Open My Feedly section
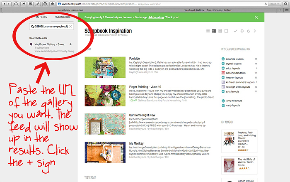 point(41,17)
